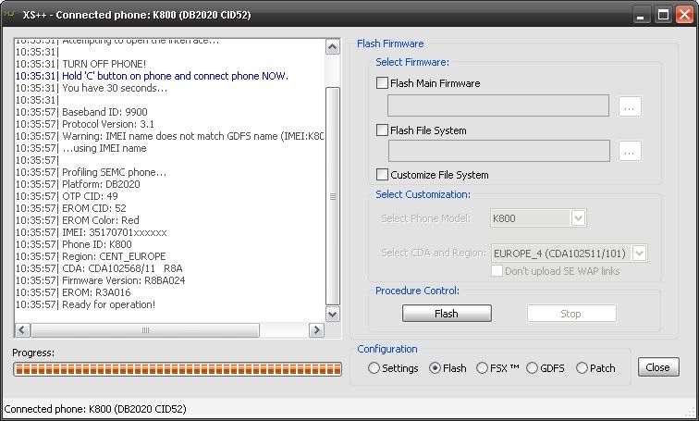Select the Settings configuration radio button
Image resolution: width=699 pixels, height=421 pixels.
click(374, 368)
